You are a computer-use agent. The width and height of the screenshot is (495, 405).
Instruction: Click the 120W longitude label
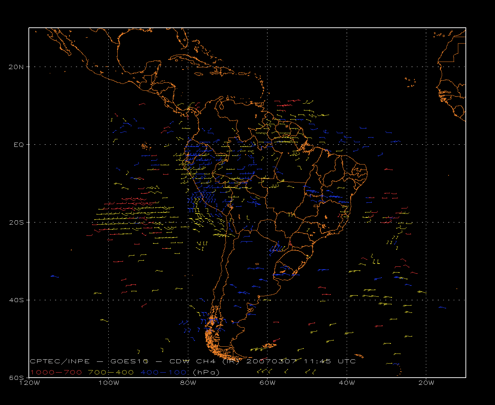coord(29,383)
